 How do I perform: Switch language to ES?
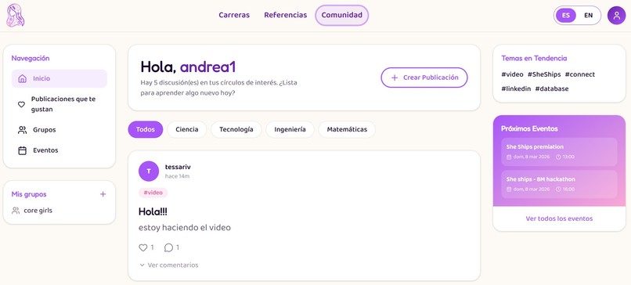(x=566, y=16)
